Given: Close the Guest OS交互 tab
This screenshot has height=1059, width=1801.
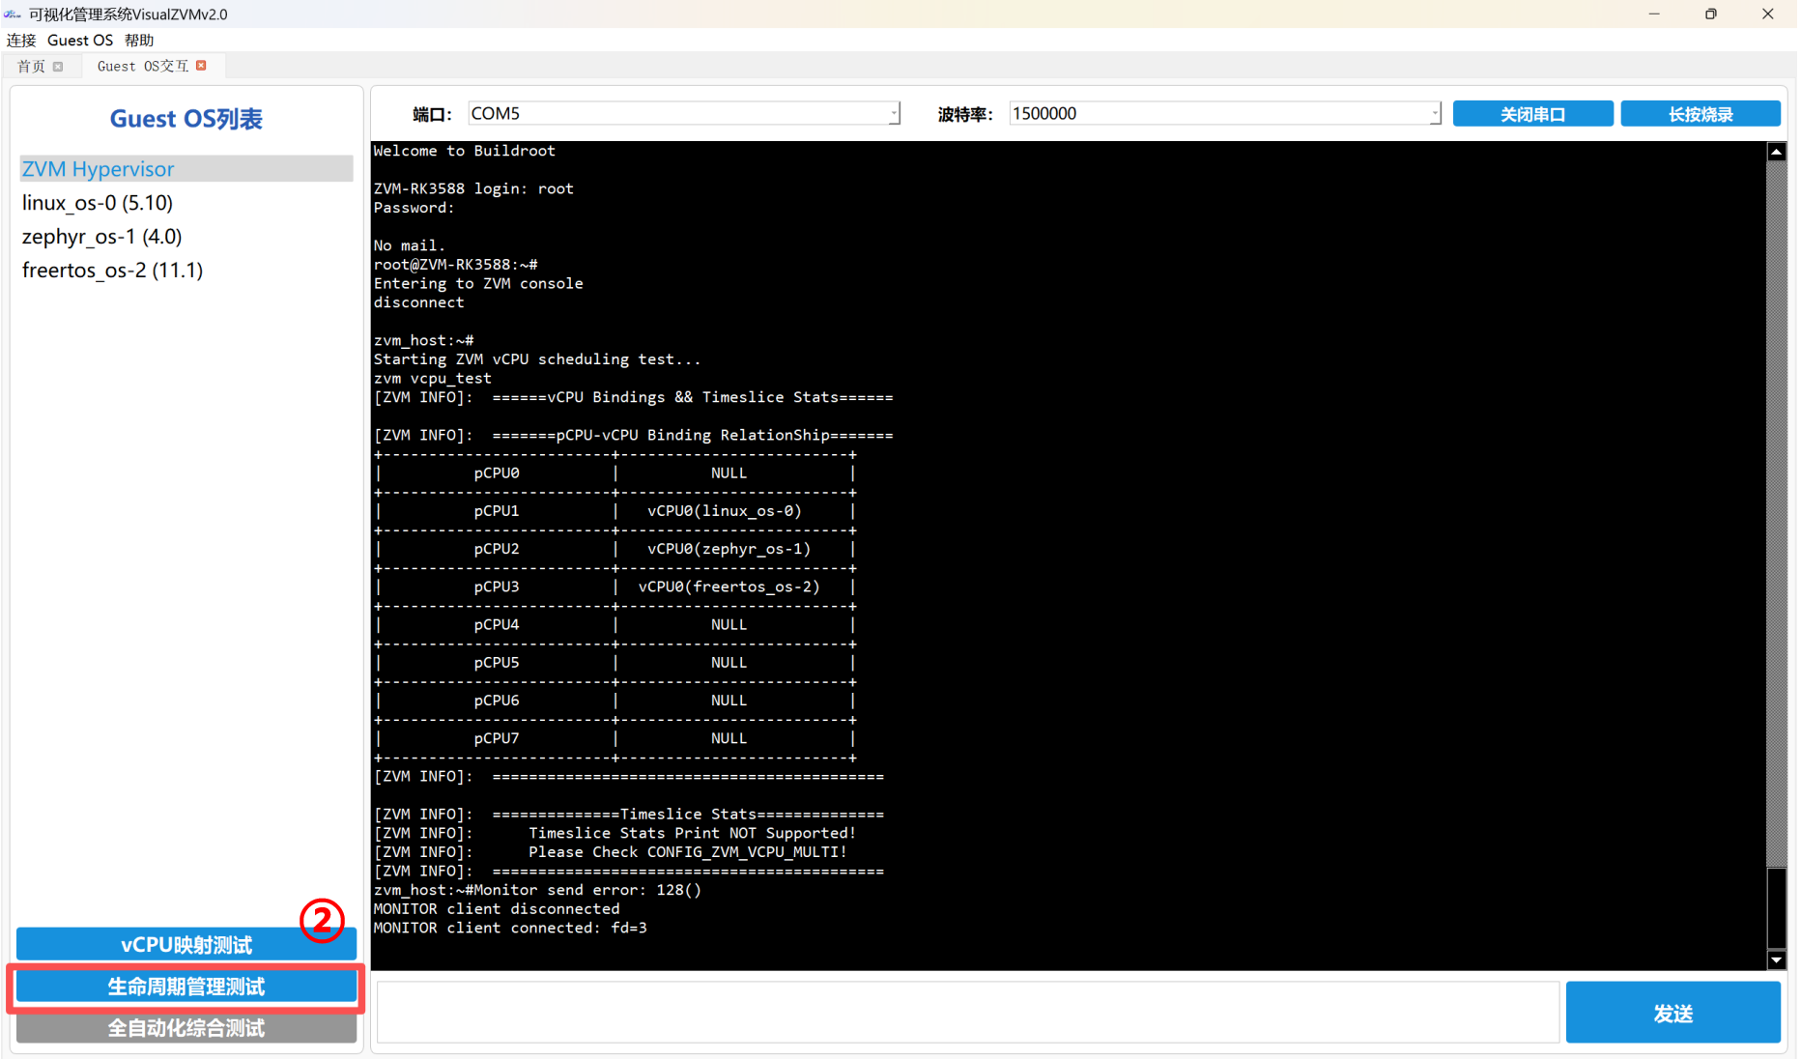Looking at the screenshot, I should click(x=201, y=66).
